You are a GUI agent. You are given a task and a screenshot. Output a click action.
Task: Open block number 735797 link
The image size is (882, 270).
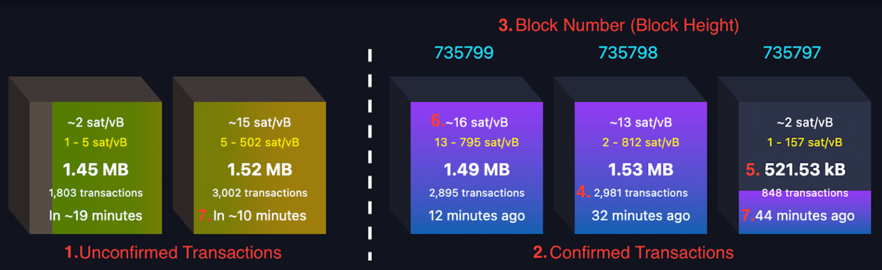[792, 53]
